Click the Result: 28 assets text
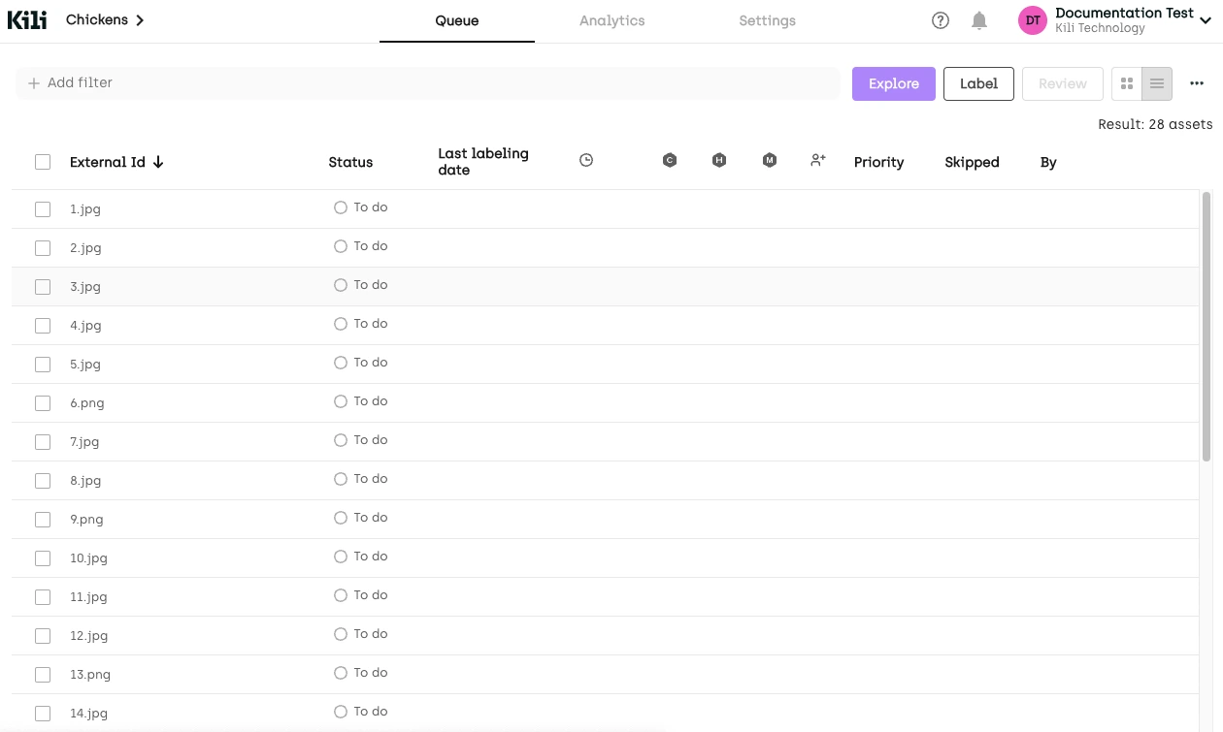The image size is (1223, 732). click(1155, 124)
